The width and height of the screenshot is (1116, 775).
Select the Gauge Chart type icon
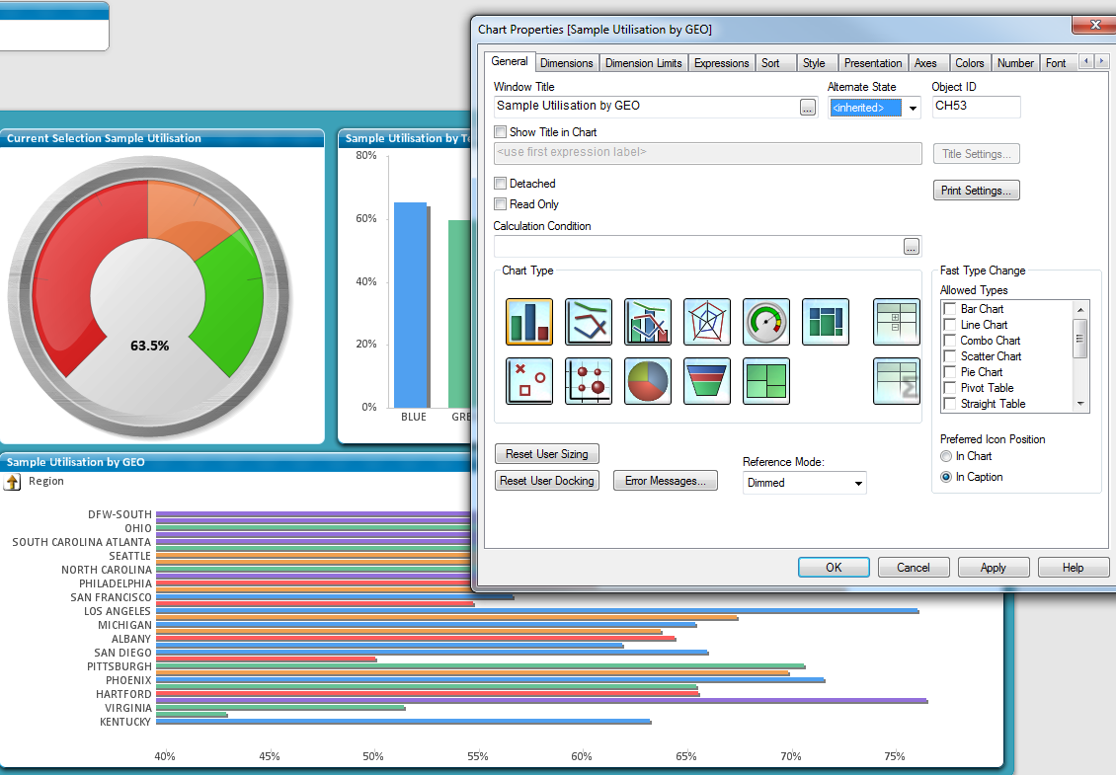[x=766, y=322]
